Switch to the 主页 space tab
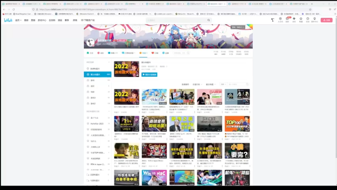This screenshot has height=190, width=337. point(90,53)
